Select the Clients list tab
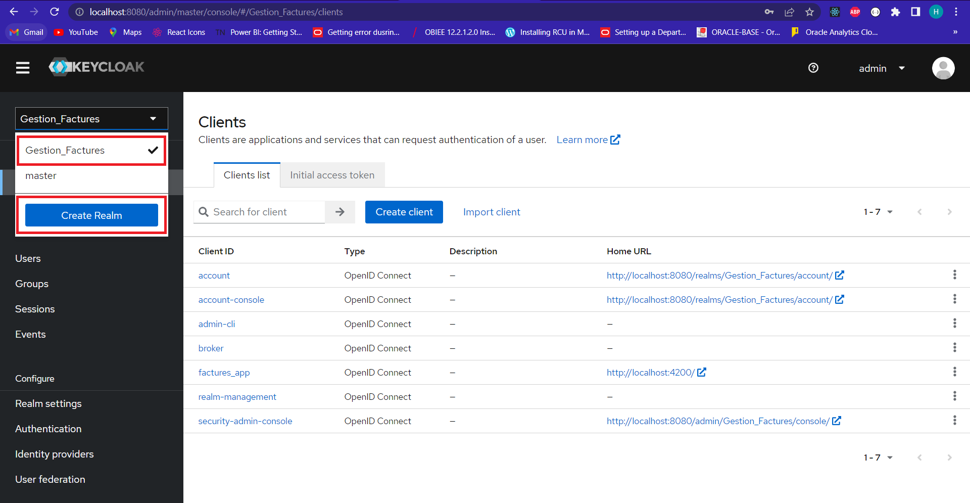The image size is (970, 503). [x=247, y=175]
